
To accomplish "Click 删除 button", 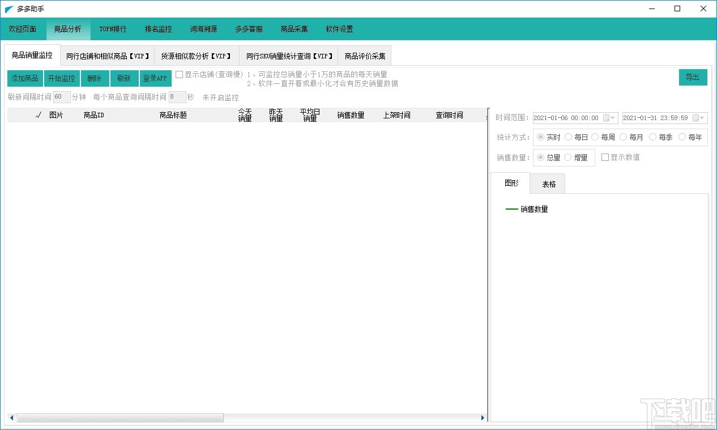I will pyautogui.click(x=95, y=78).
